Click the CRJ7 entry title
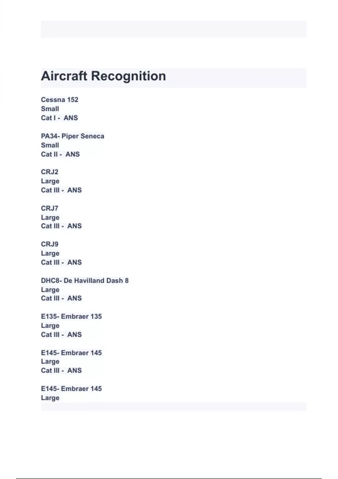Image resolution: width=338 pixels, height=479 pixels. [50, 208]
